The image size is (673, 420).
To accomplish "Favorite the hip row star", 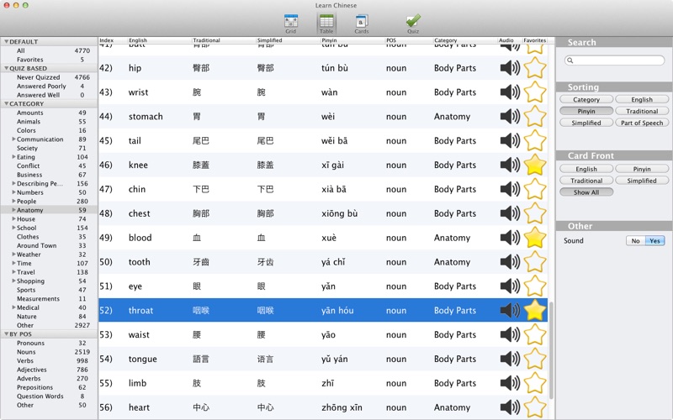I will pos(535,68).
